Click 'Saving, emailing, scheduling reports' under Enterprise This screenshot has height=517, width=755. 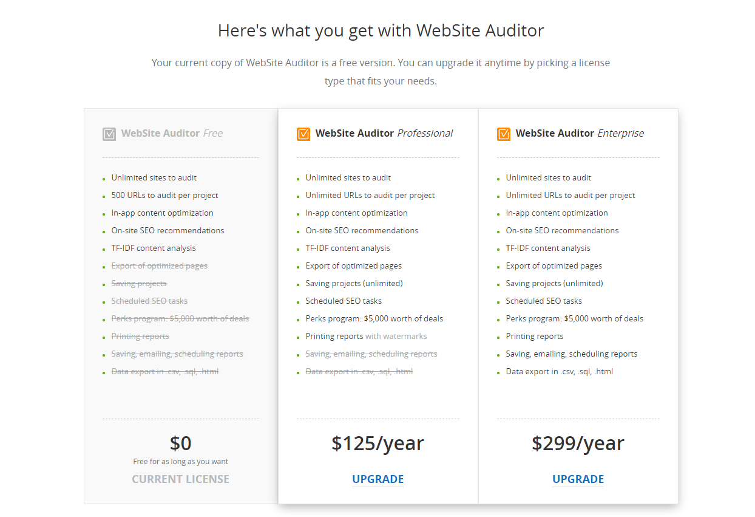point(572,354)
